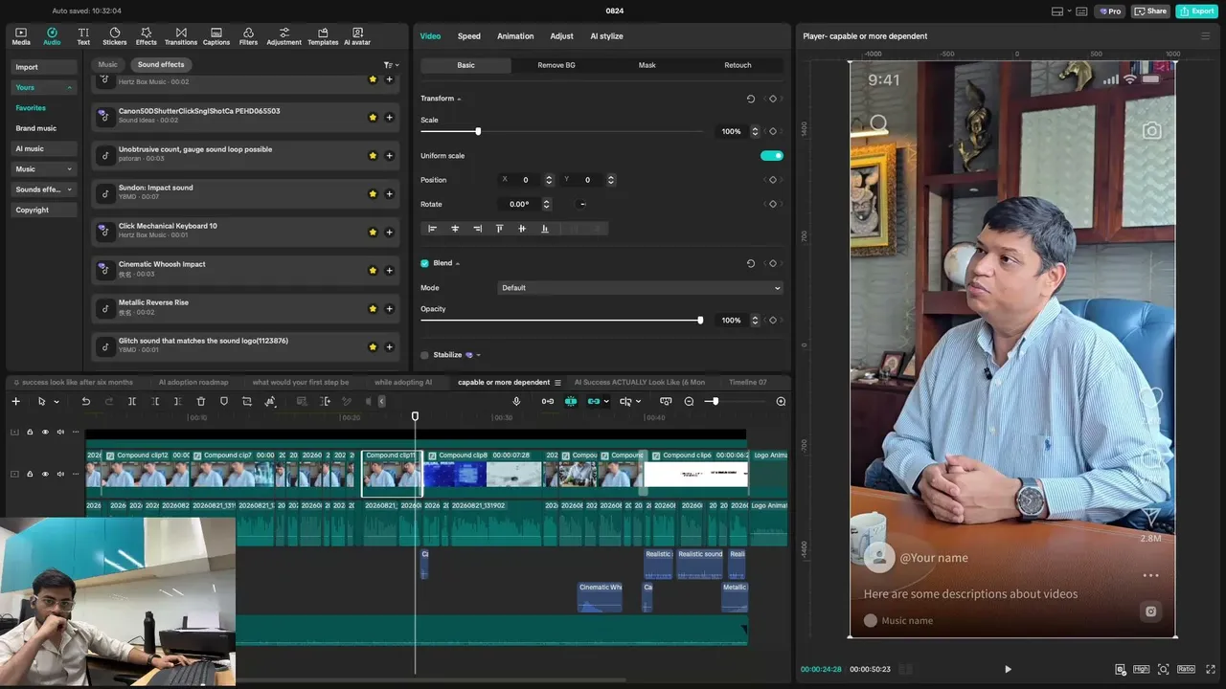Uncheck the Blend checkbox
This screenshot has height=689, width=1226.
point(424,263)
